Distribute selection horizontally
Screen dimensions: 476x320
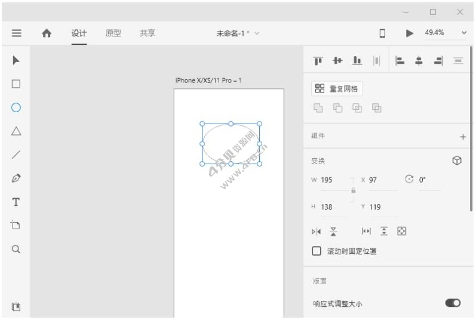[376, 61]
